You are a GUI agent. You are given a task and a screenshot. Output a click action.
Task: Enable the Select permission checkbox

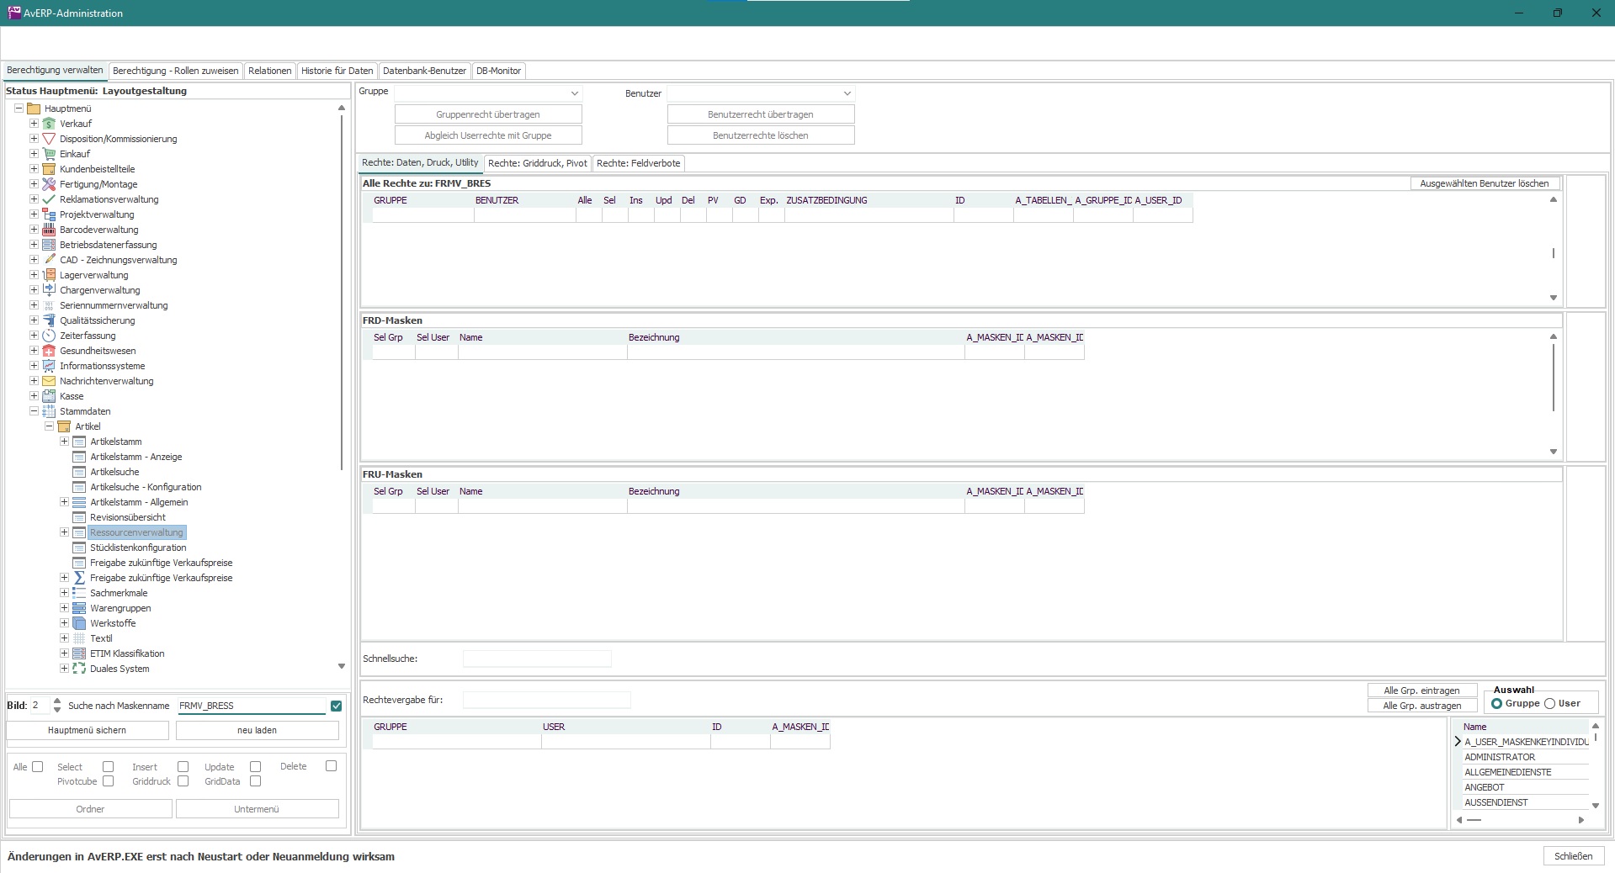coord(108,766)
